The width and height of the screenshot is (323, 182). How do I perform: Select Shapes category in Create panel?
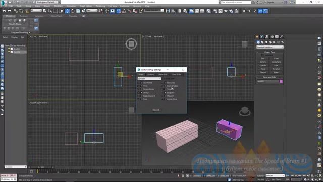tap(262, 42)
